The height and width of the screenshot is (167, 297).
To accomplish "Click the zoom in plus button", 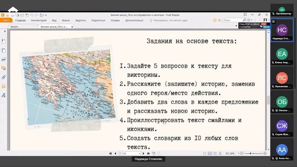I will pyautogui.click(x=265, y=154).
